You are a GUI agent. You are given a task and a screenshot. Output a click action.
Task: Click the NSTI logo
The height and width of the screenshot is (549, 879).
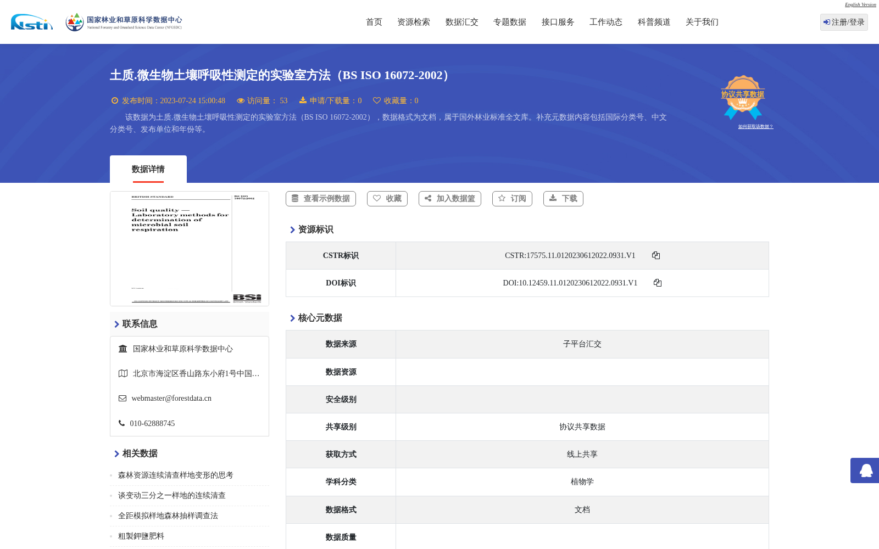coord(32,22)
